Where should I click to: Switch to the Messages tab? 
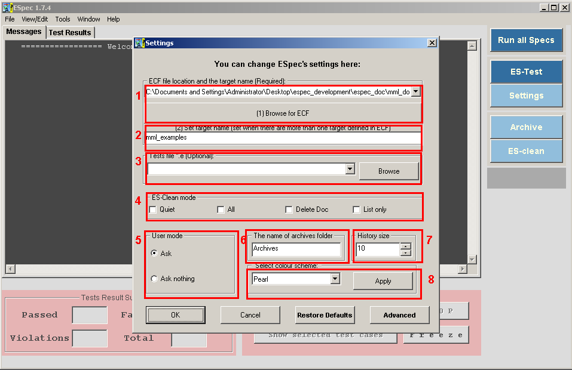pyautogui.click(x=24, y=32)
